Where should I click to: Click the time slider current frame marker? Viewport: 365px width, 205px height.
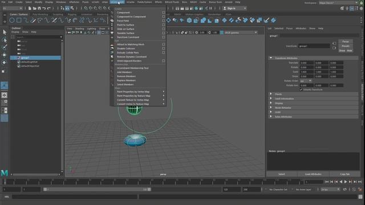pos(5,182)
